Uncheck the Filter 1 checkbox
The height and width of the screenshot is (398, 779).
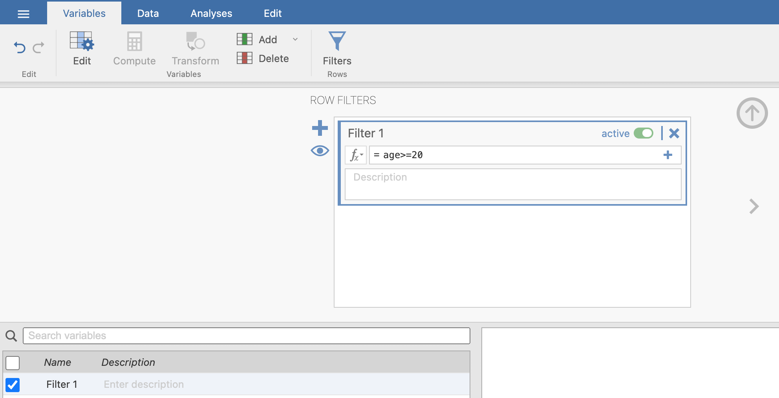point(13,385)
